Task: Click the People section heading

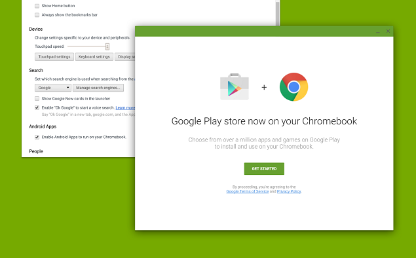Action: [36, 151]
